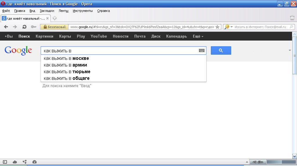This screenshot has width=297, height=166.
Task: Open the on-screen keyboard icon in search box
Action: coord(202,50)
